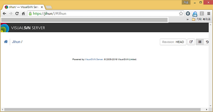Click the vertical scroll up arrow
213x112 pixels.
[211, 25]
